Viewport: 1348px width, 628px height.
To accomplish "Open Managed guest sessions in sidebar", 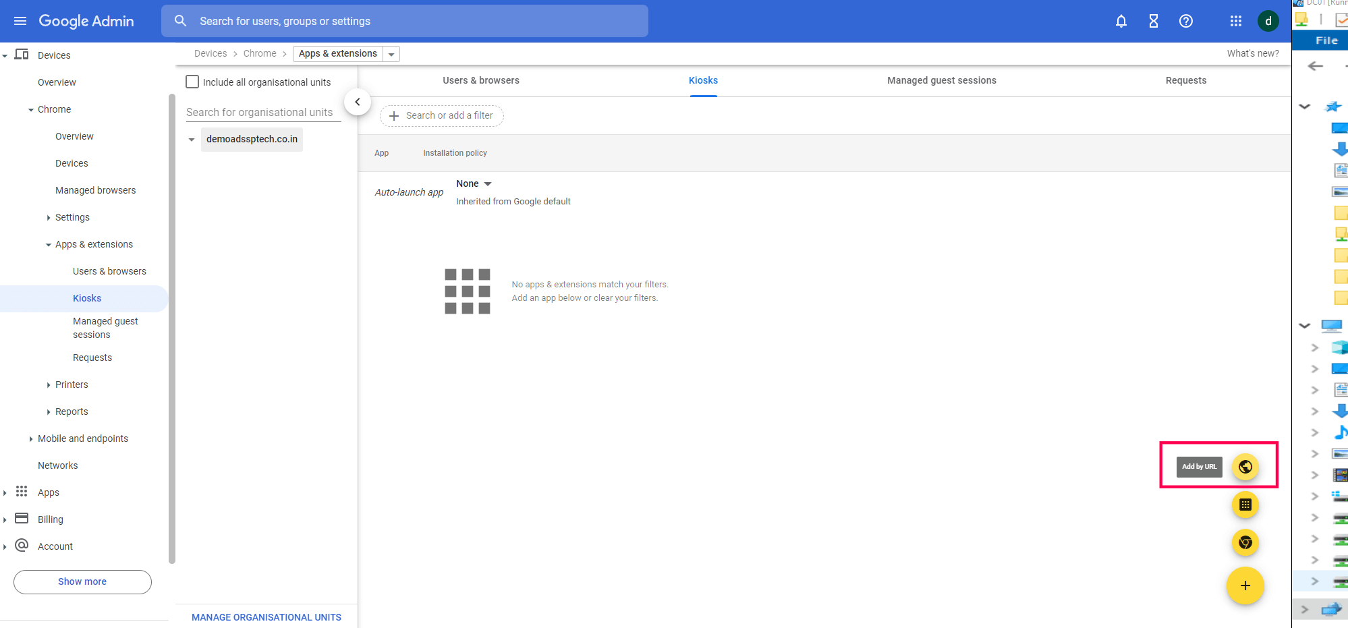I will [x=105, y=328].
